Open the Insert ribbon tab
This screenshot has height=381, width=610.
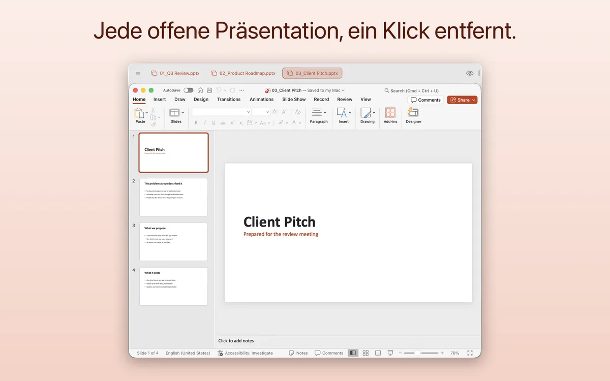[x=160, y=100]
